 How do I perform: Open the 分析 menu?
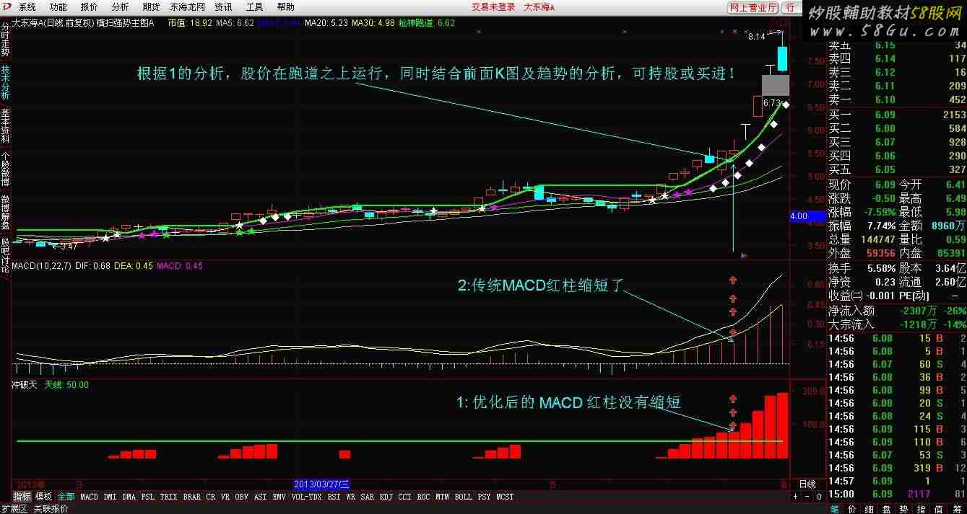[x=120, y=6]
